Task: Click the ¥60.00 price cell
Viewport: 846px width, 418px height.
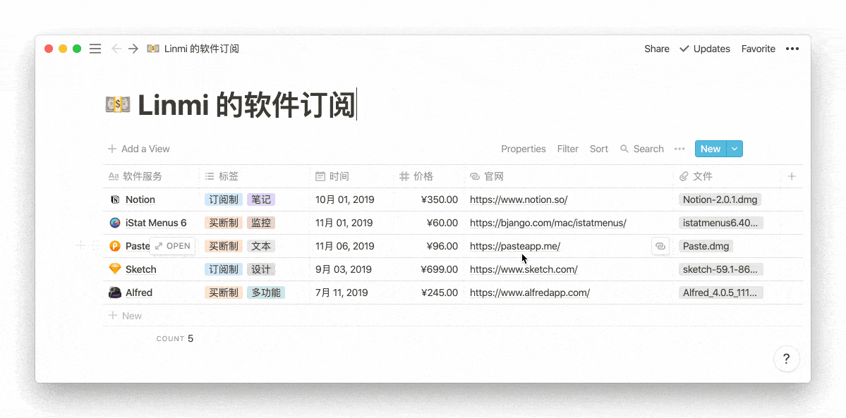Action: (x=442, y=223)
